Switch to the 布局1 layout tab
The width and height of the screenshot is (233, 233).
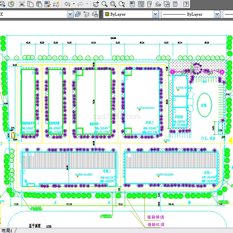coord(7,230)
